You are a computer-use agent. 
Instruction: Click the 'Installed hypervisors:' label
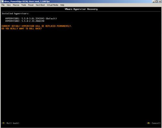pos(16,14)
